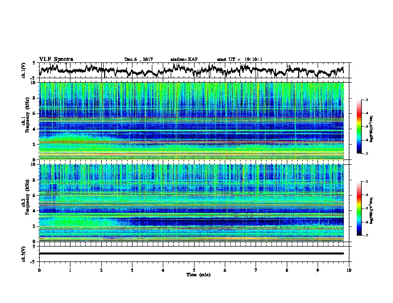The image size is (393, 303).
Task: Click the '-5' volt tick of ch.3(V) panel
Action: [x=33, y=262]
